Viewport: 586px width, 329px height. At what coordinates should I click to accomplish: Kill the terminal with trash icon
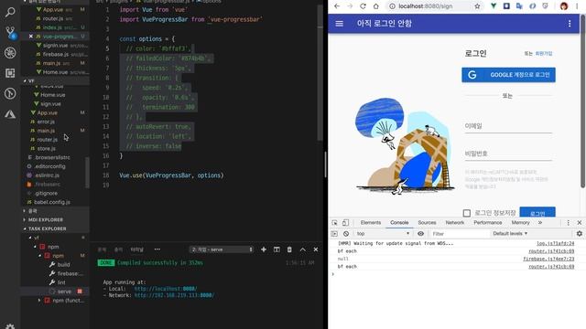pyautogui.click(x=289, y=249)
